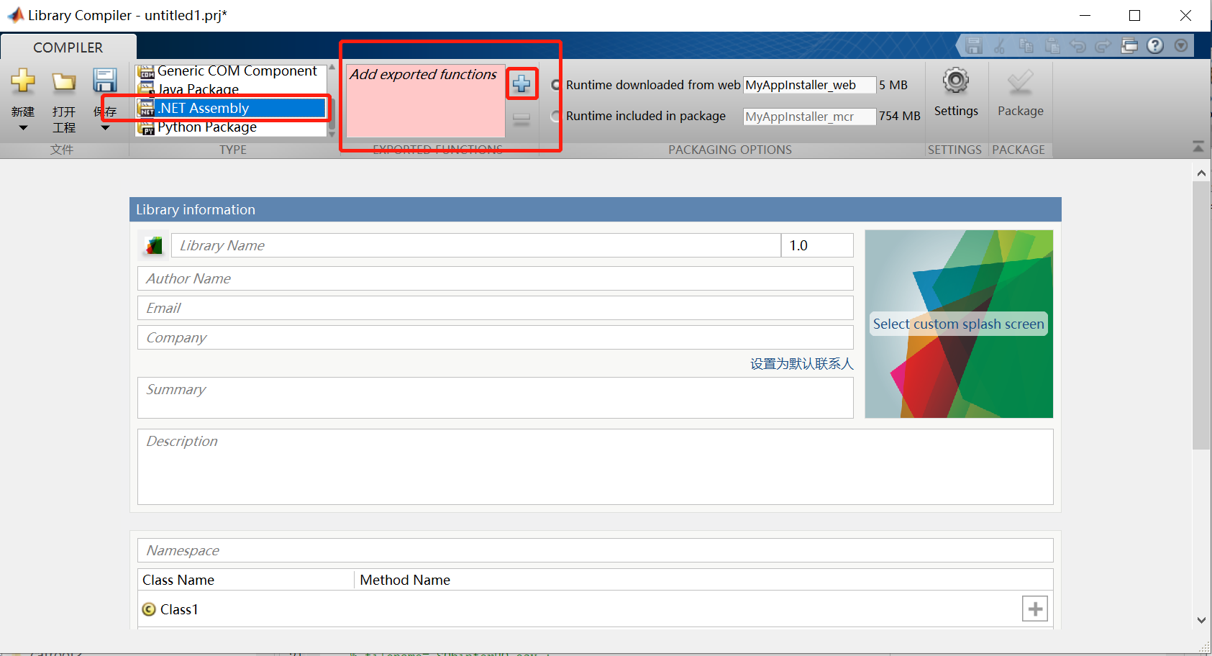Viewport: 1212px width, 656px height.
Task: Click quick-access copy icon
Action: pyautogui.click(x=1026, y=46)
